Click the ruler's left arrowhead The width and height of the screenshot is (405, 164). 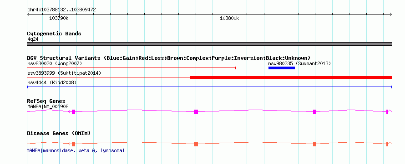pos(28,14)
